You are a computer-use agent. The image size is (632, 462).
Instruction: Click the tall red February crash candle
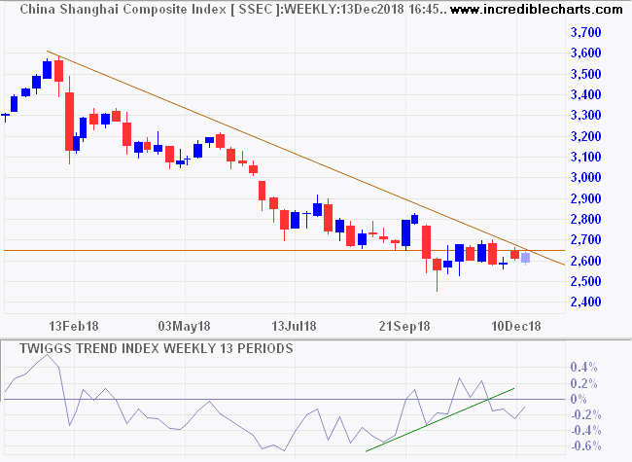(x=70, y=121)
